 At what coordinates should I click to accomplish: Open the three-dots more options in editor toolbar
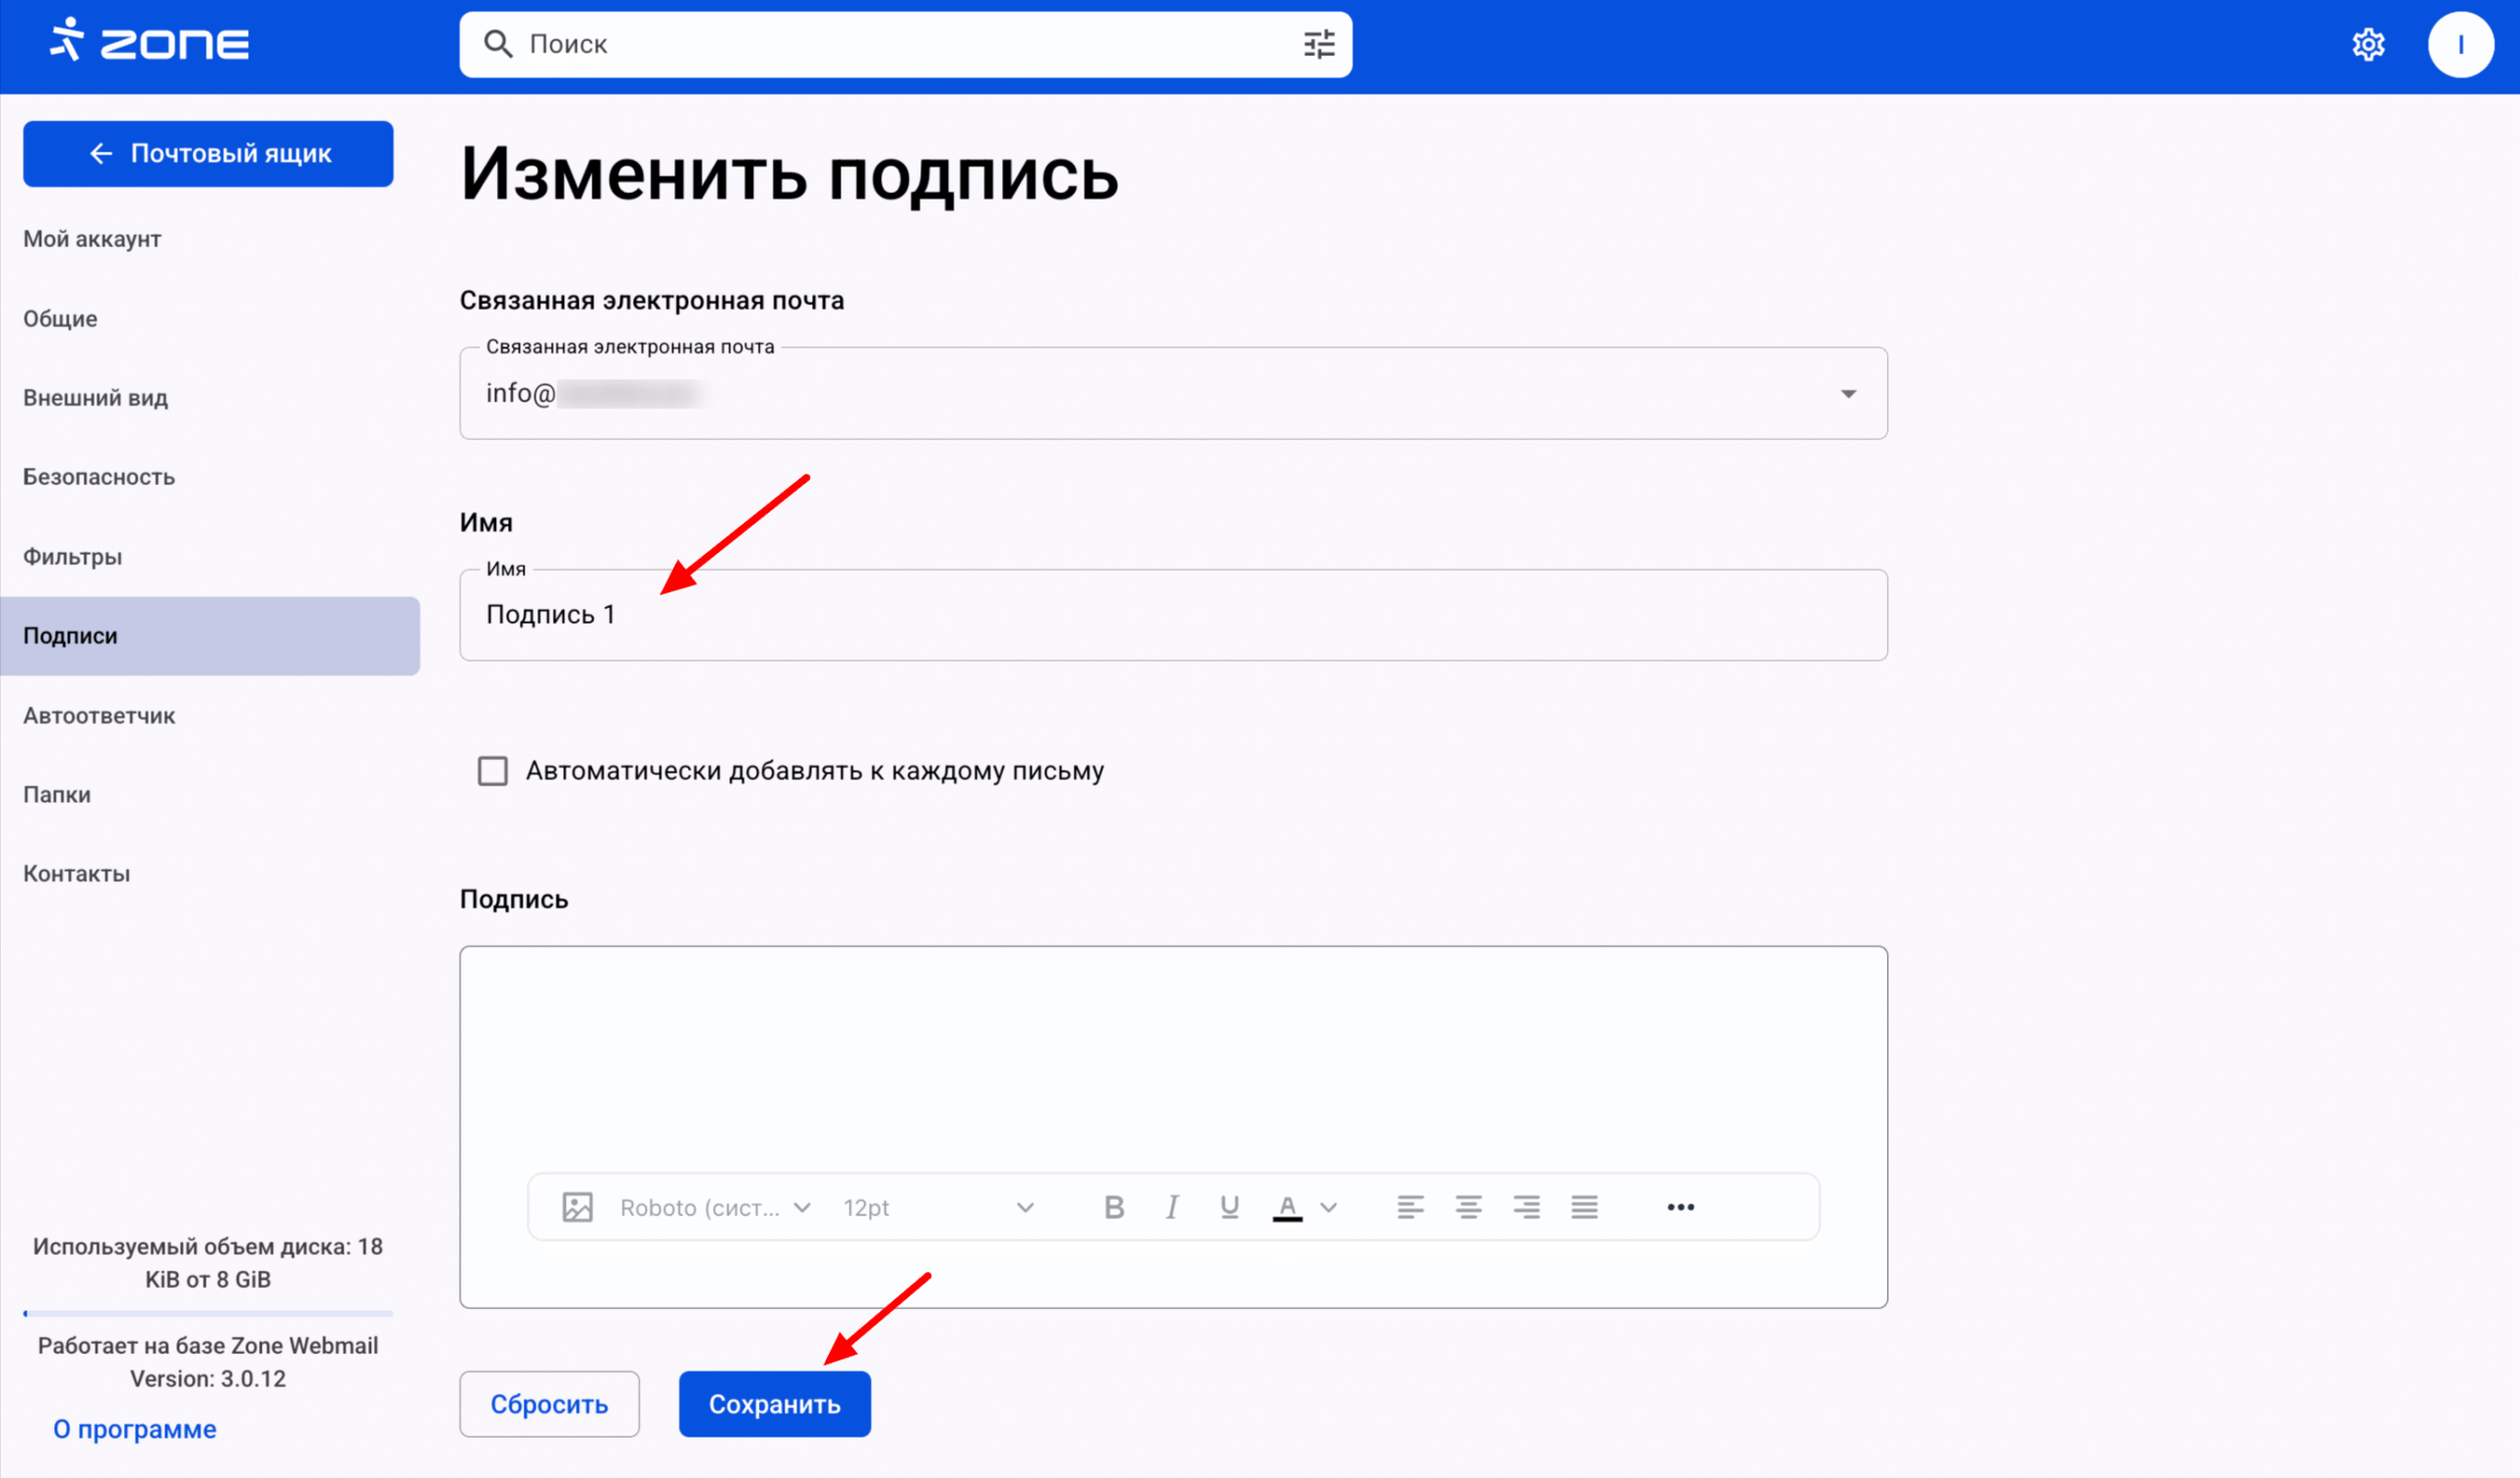tap(1680, 1207)
